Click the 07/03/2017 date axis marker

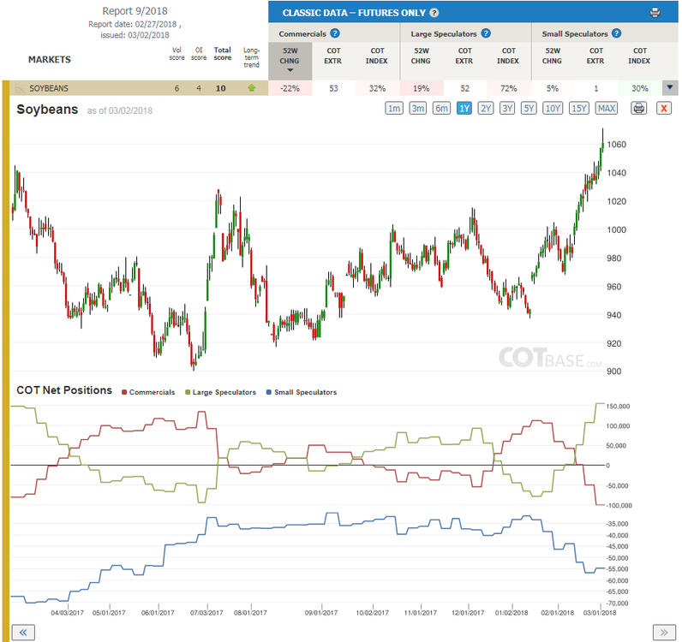206,612
